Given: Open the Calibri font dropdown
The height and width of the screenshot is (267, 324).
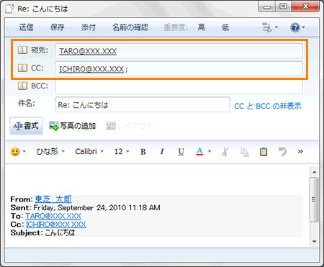Looking at the screenshot, I should click(x=89, y=151).
